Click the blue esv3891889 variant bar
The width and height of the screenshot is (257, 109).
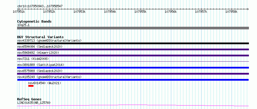point(133,68)
